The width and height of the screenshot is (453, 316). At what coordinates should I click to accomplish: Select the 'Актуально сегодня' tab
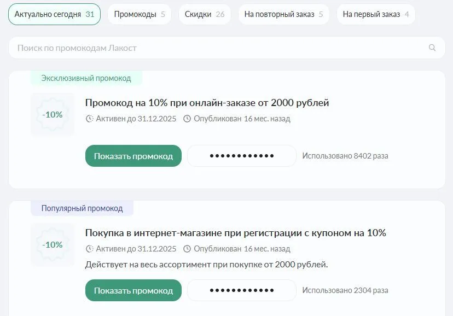55,14
